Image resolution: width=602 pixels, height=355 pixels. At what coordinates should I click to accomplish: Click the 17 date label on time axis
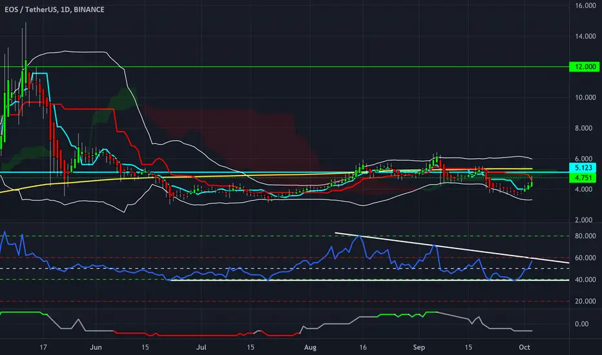[x=43, y=347]
